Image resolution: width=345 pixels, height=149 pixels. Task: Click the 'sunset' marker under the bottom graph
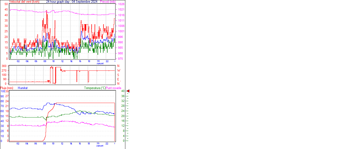100,146
